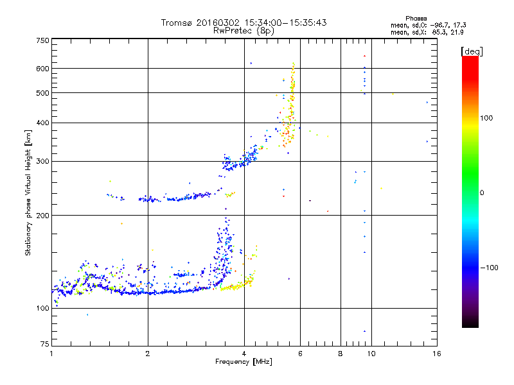Screen dimensions: 514x385
Task: Click the x-axis tick label '4'
Action: point(244,354)
